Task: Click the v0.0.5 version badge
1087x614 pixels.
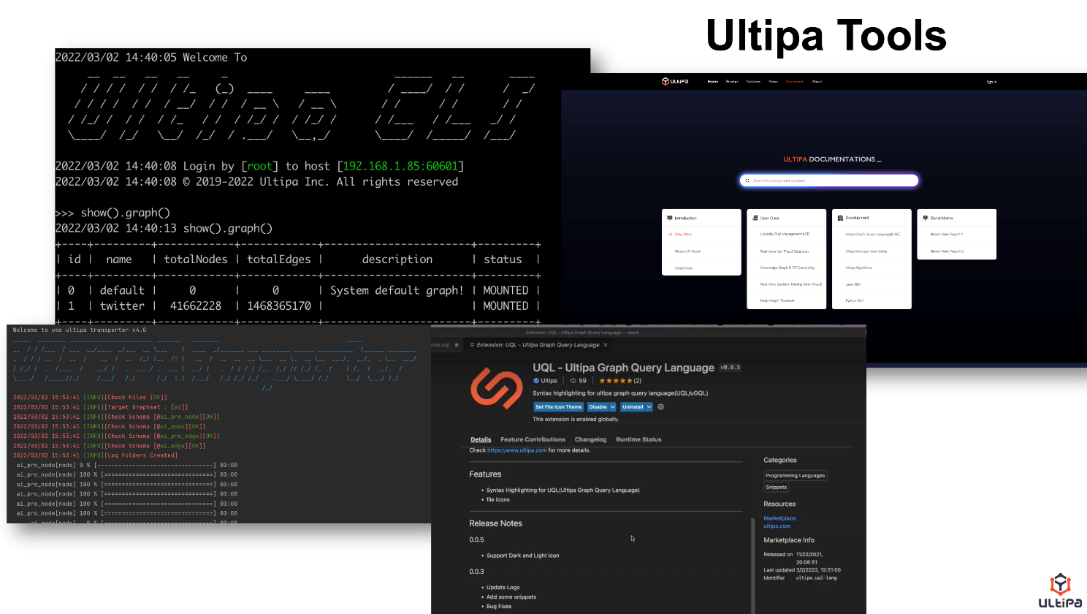Action: click(731, 368)
